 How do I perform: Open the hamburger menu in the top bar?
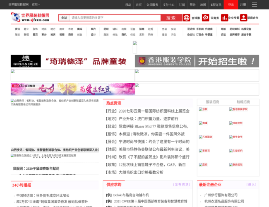click(x=255, y=5)
